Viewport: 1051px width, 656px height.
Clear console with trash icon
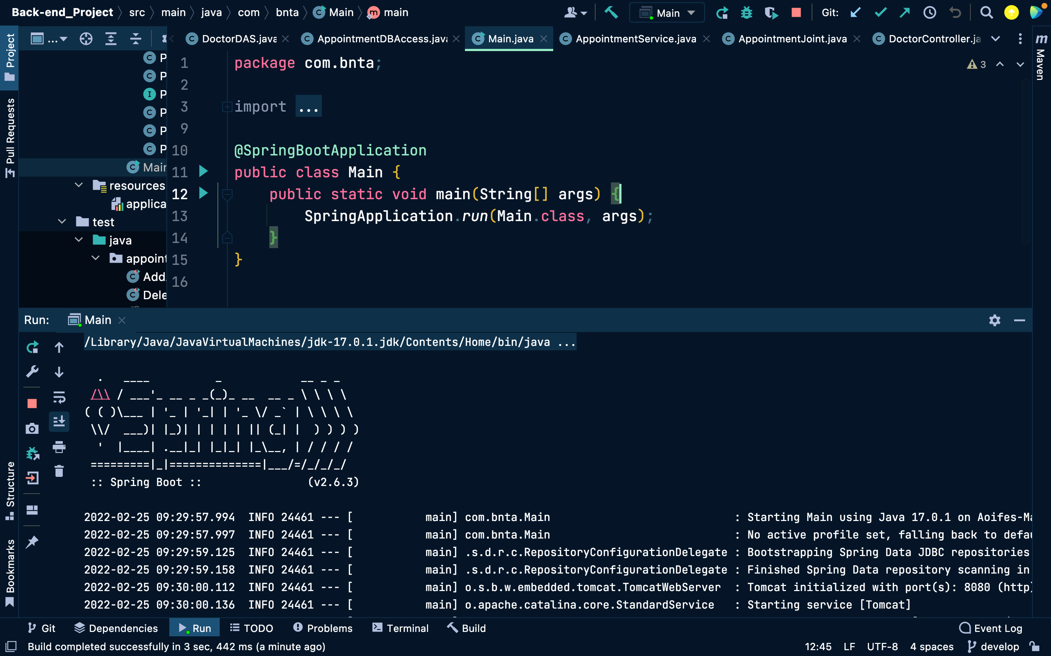(x=59, y=471)
